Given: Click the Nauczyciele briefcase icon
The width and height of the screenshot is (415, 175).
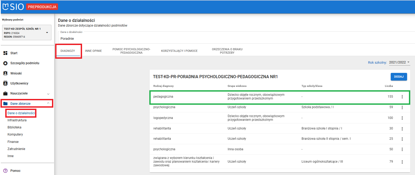Looking at the screenshot, I should click(5, 93).
